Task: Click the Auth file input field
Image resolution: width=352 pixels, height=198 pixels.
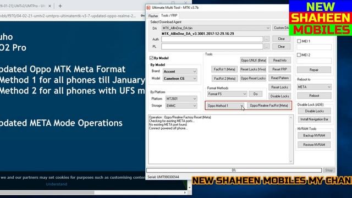Action: pyautogui.click(x=212, y=39)
